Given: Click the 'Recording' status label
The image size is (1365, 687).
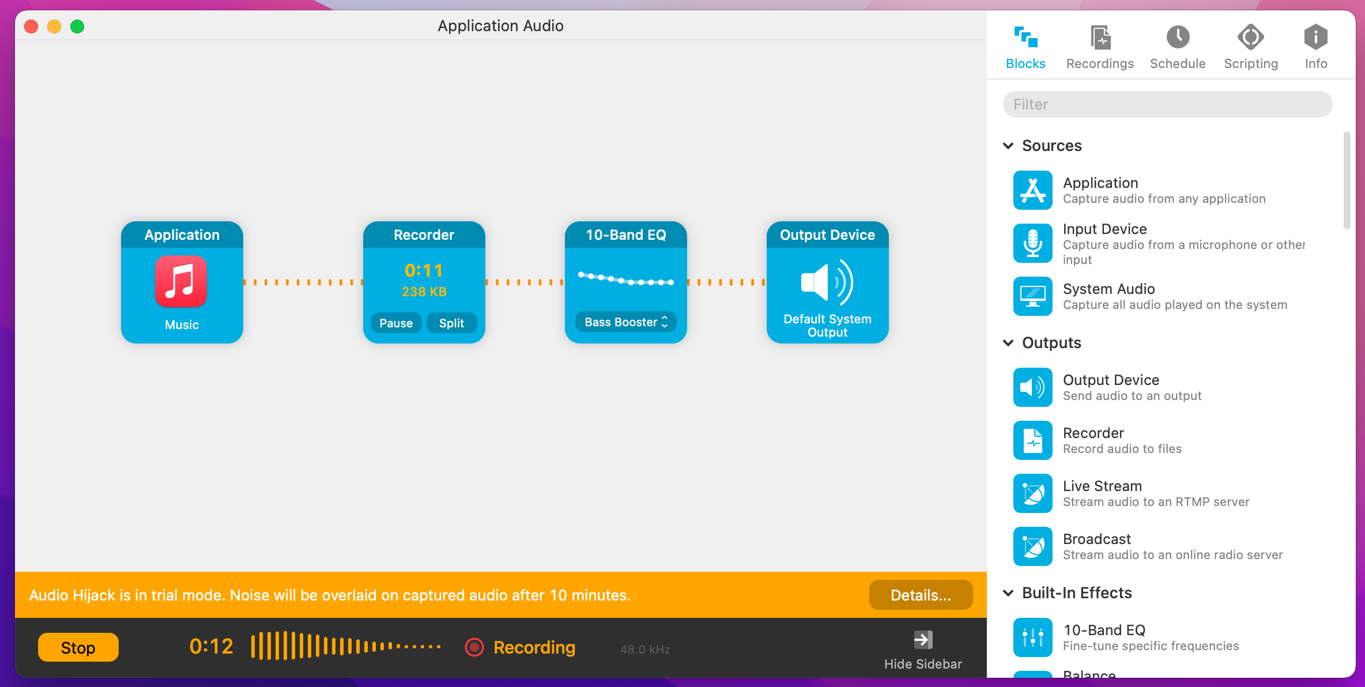Looking at the screenshot, I should coord(534,647).
